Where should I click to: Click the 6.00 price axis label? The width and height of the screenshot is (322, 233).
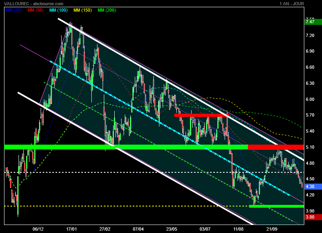310,99
